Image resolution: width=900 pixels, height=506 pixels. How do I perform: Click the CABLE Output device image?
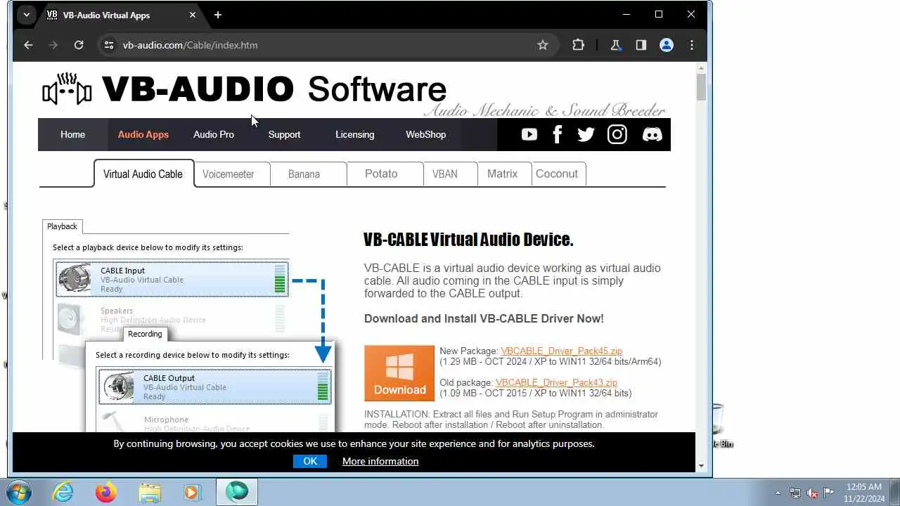tap(118, 387)
